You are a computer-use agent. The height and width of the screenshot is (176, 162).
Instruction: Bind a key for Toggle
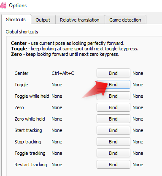(113, 85)
